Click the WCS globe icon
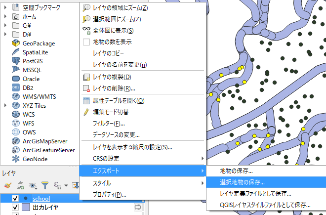326x215 pixels. tap(16, 114)
